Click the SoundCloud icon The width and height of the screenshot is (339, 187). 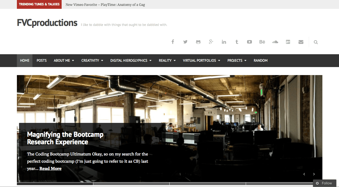(x=275, y=42)
